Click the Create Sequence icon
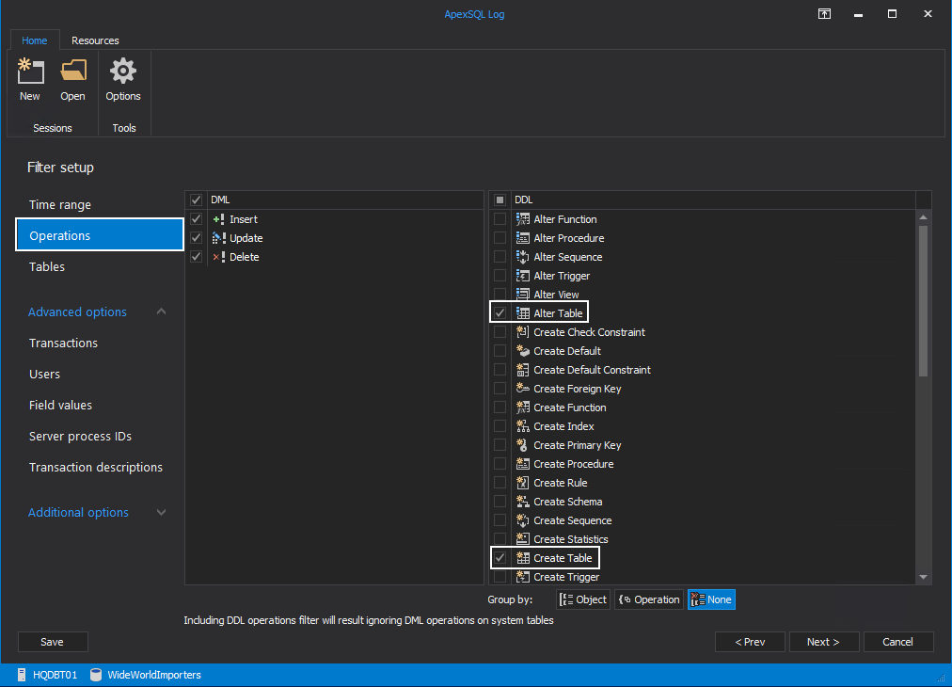 (x=523, y=520)
